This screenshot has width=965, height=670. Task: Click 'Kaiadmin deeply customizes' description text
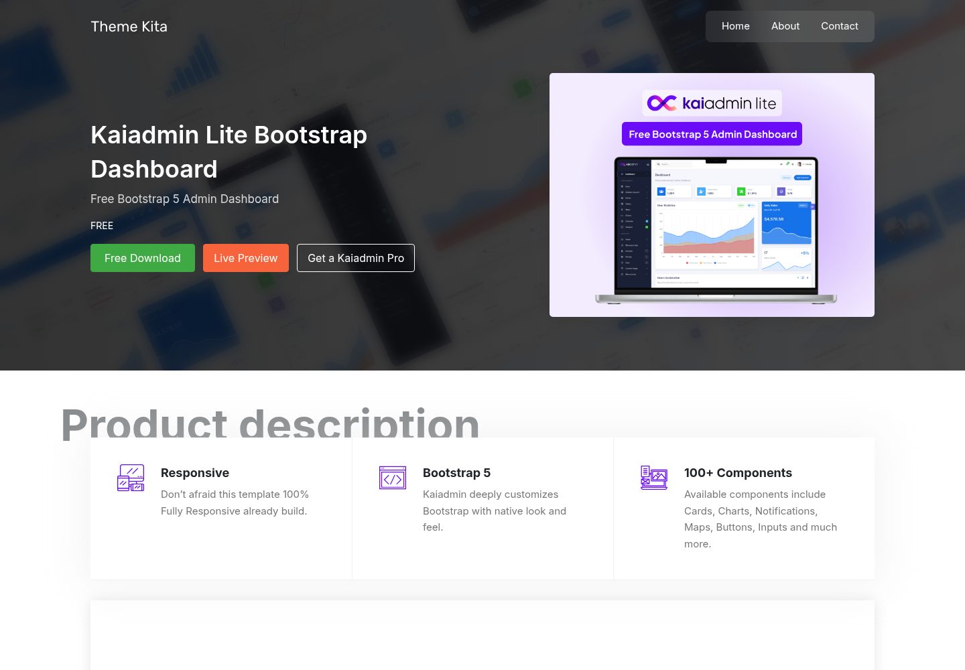[495, 511]
